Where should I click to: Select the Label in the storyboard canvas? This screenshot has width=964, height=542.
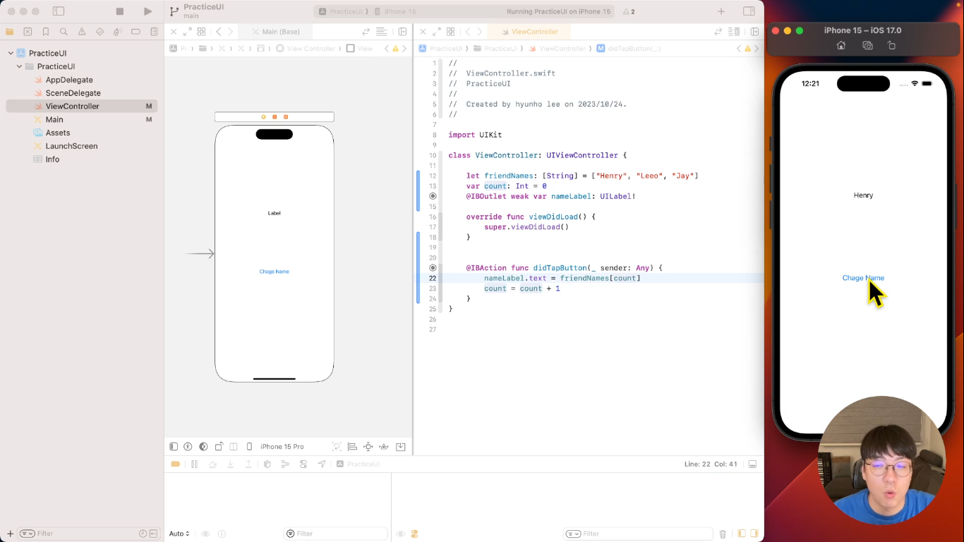click(x=275, y=213)
